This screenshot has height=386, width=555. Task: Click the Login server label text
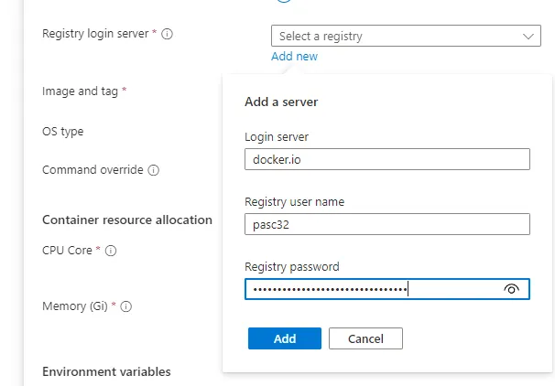[277, 137]
